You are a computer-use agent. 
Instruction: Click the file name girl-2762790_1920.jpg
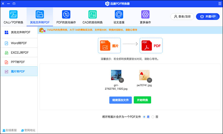pyautogui.click(x=116, y=87)
